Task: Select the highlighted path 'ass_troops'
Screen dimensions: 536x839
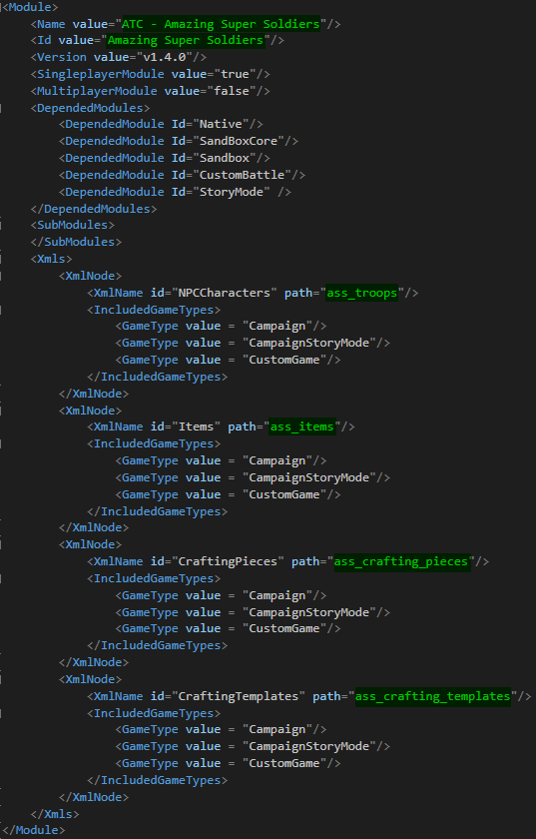Action: [x=362, y=293]
